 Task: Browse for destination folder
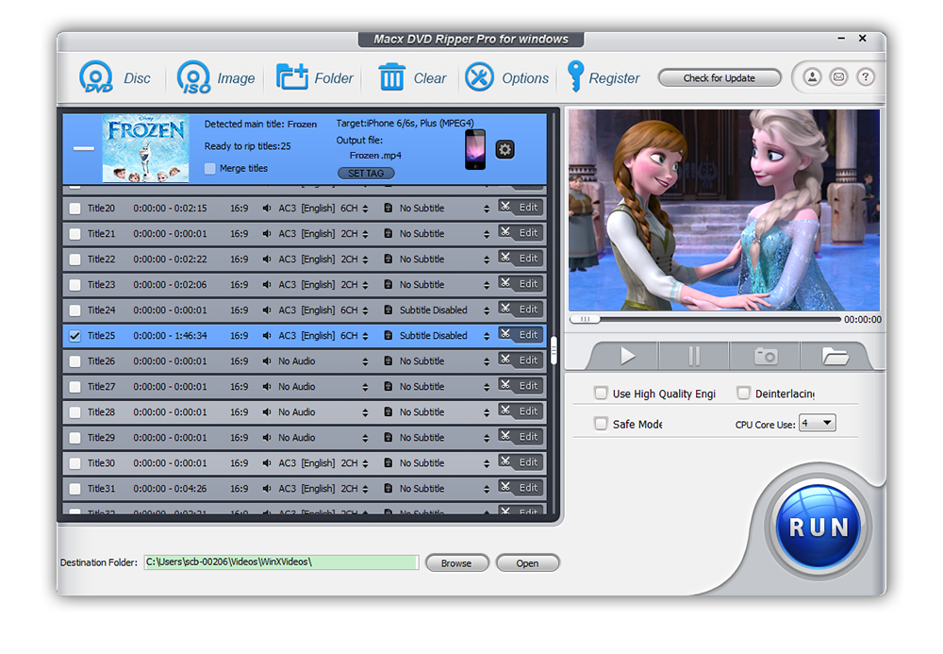click(456, 563)
